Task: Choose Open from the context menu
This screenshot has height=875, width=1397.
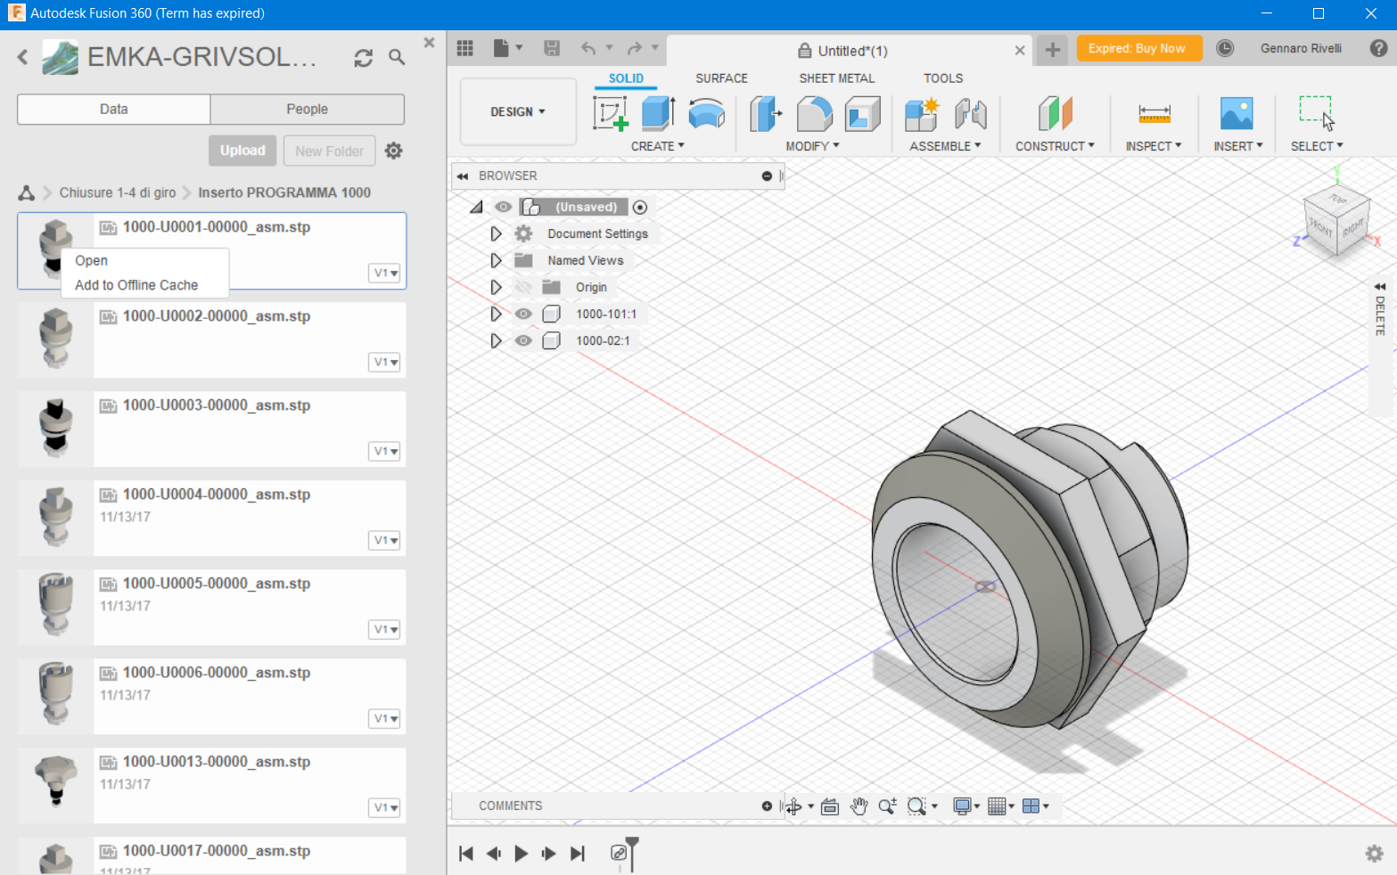Action: 91,260
